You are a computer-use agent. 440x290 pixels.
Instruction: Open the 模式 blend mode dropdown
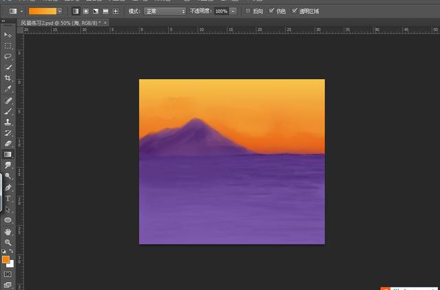[x=164, y=12]
